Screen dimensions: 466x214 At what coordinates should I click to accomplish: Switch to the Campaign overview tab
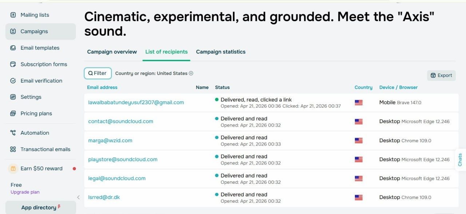112,52
